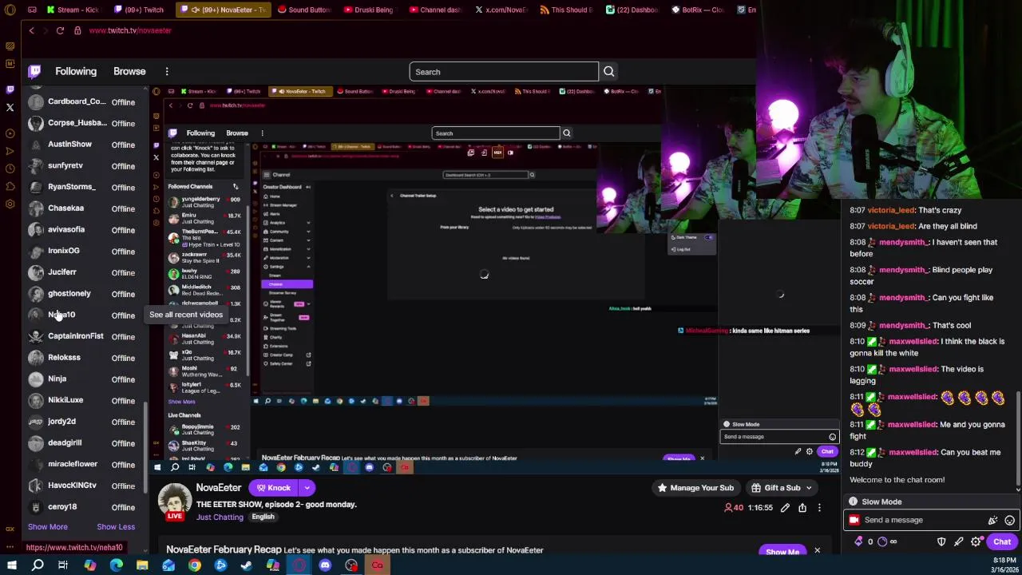Open followed channel HavocKINGtv
The image size is (1022, 575).
point(84,486)
